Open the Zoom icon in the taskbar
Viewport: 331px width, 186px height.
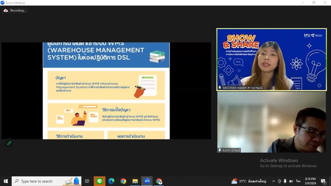coord(147,181)
